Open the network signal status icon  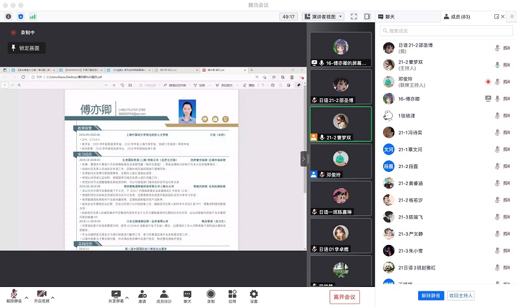pos(33,16)
